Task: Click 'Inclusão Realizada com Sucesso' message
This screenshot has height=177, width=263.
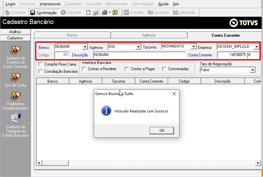Action: pos(141,111)
